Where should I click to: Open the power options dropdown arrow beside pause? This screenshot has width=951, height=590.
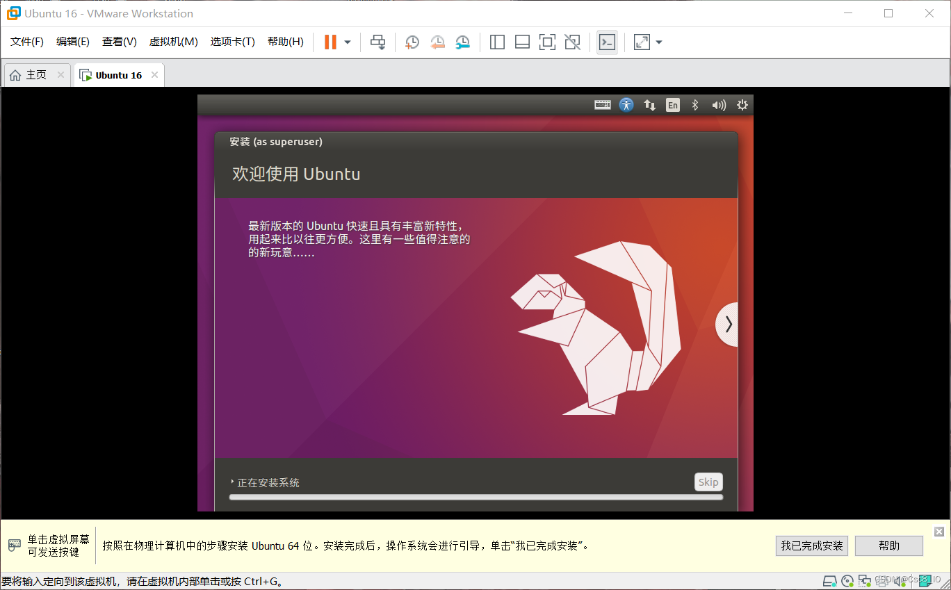tap(348, 42)
